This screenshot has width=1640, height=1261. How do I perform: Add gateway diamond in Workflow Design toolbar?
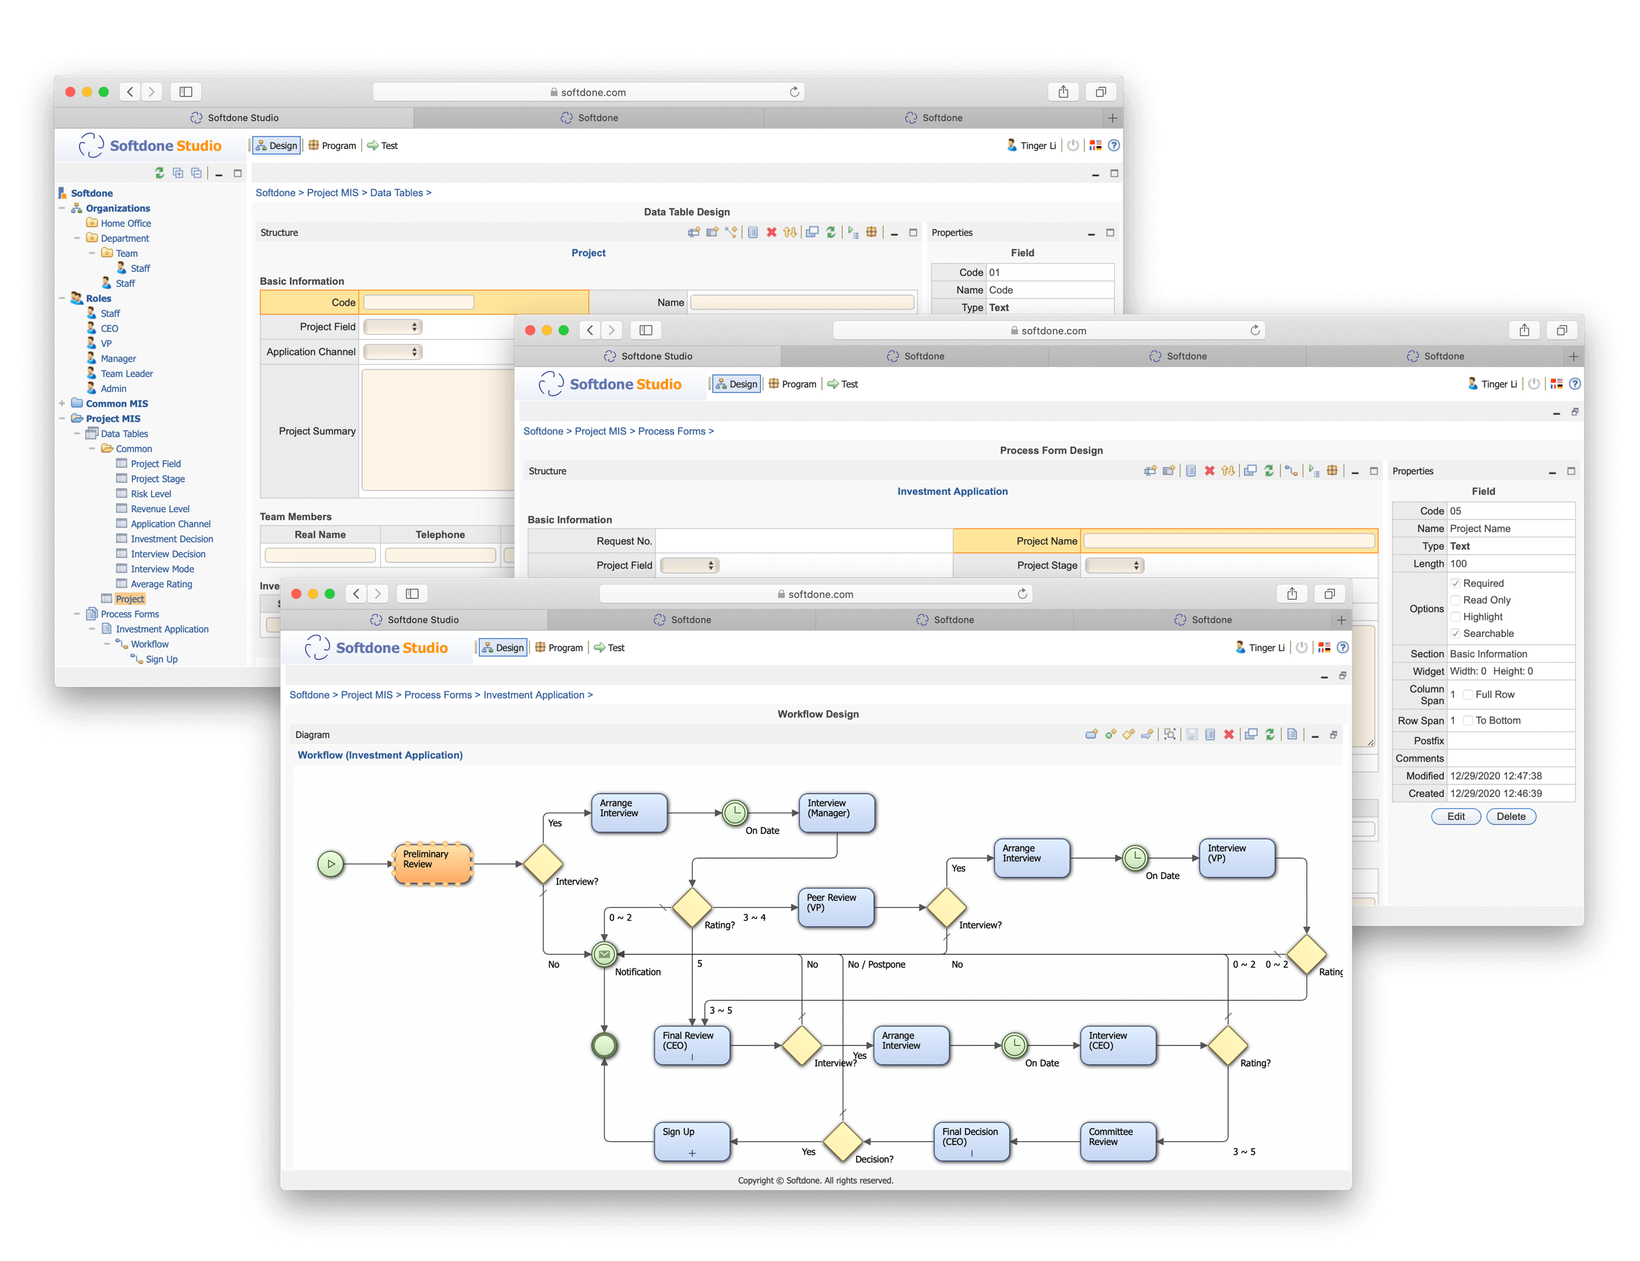1128,735
